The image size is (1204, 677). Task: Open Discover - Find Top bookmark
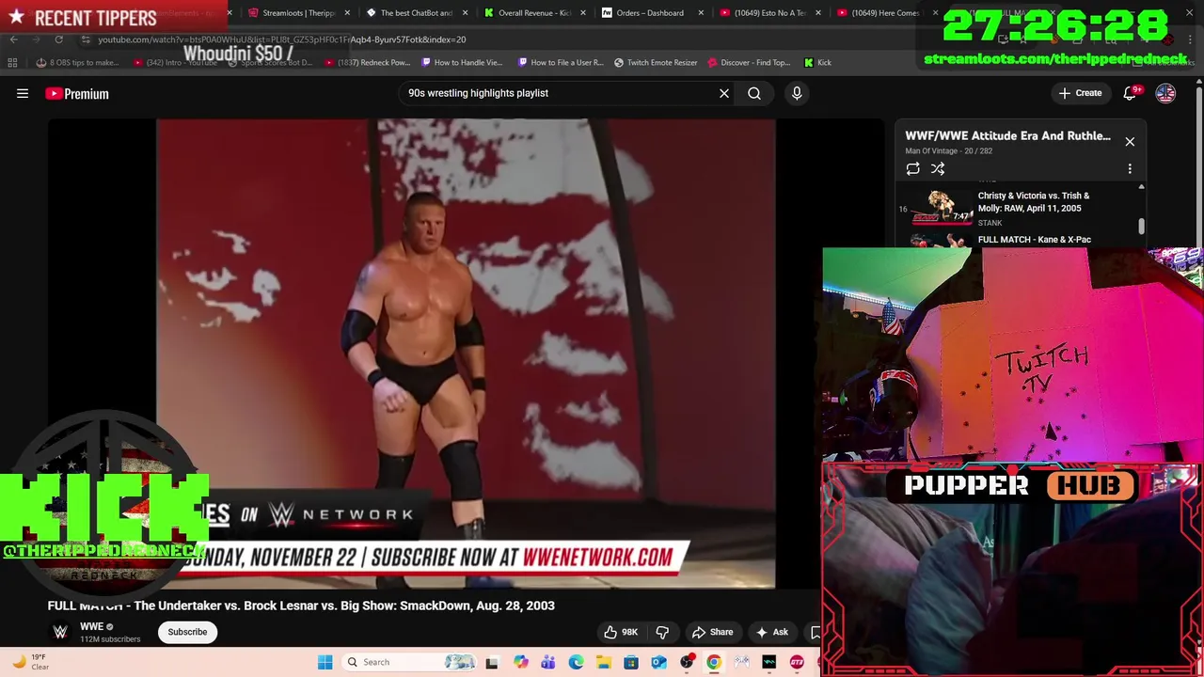(749, 63)
